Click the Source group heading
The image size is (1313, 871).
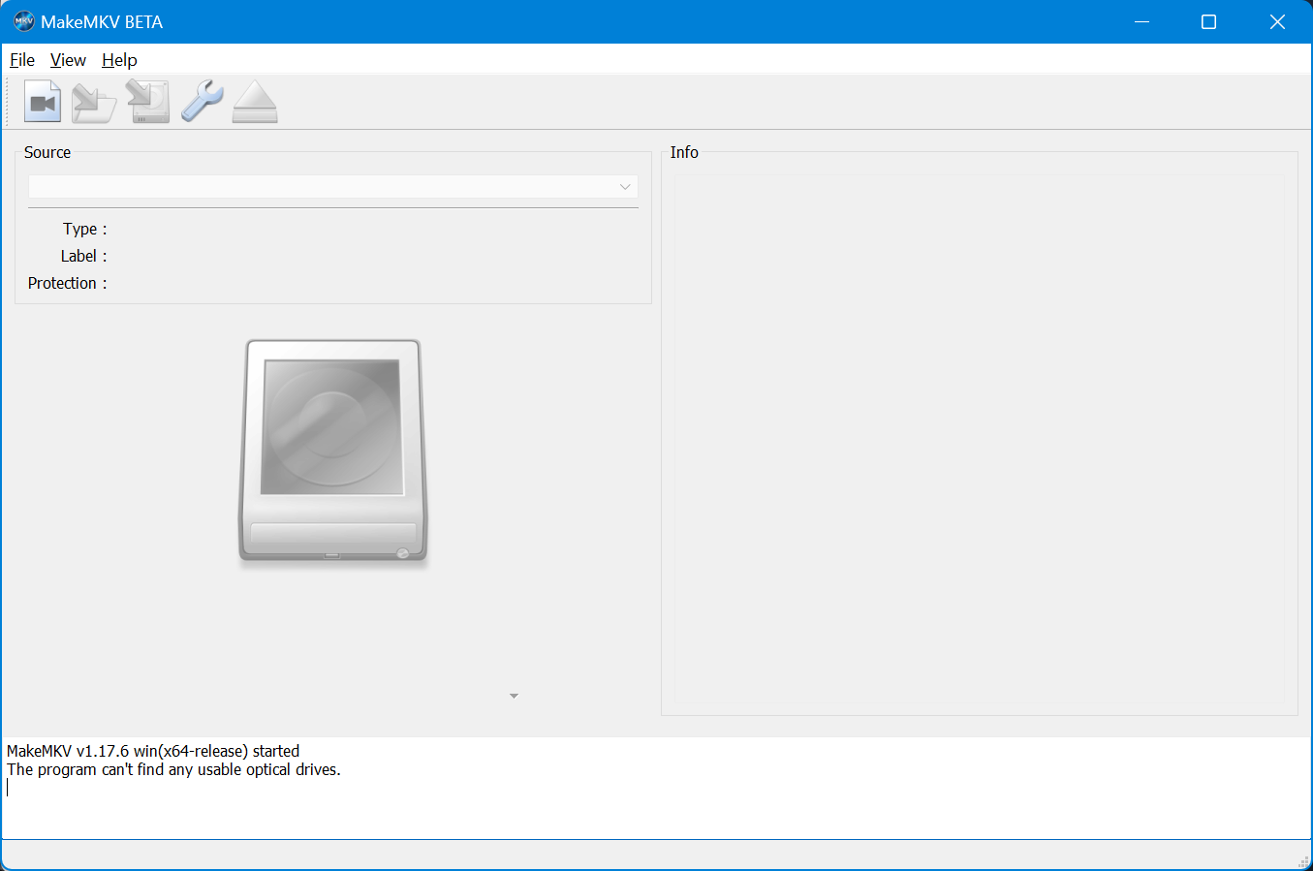pyautogui.click(x=47, y=152)
